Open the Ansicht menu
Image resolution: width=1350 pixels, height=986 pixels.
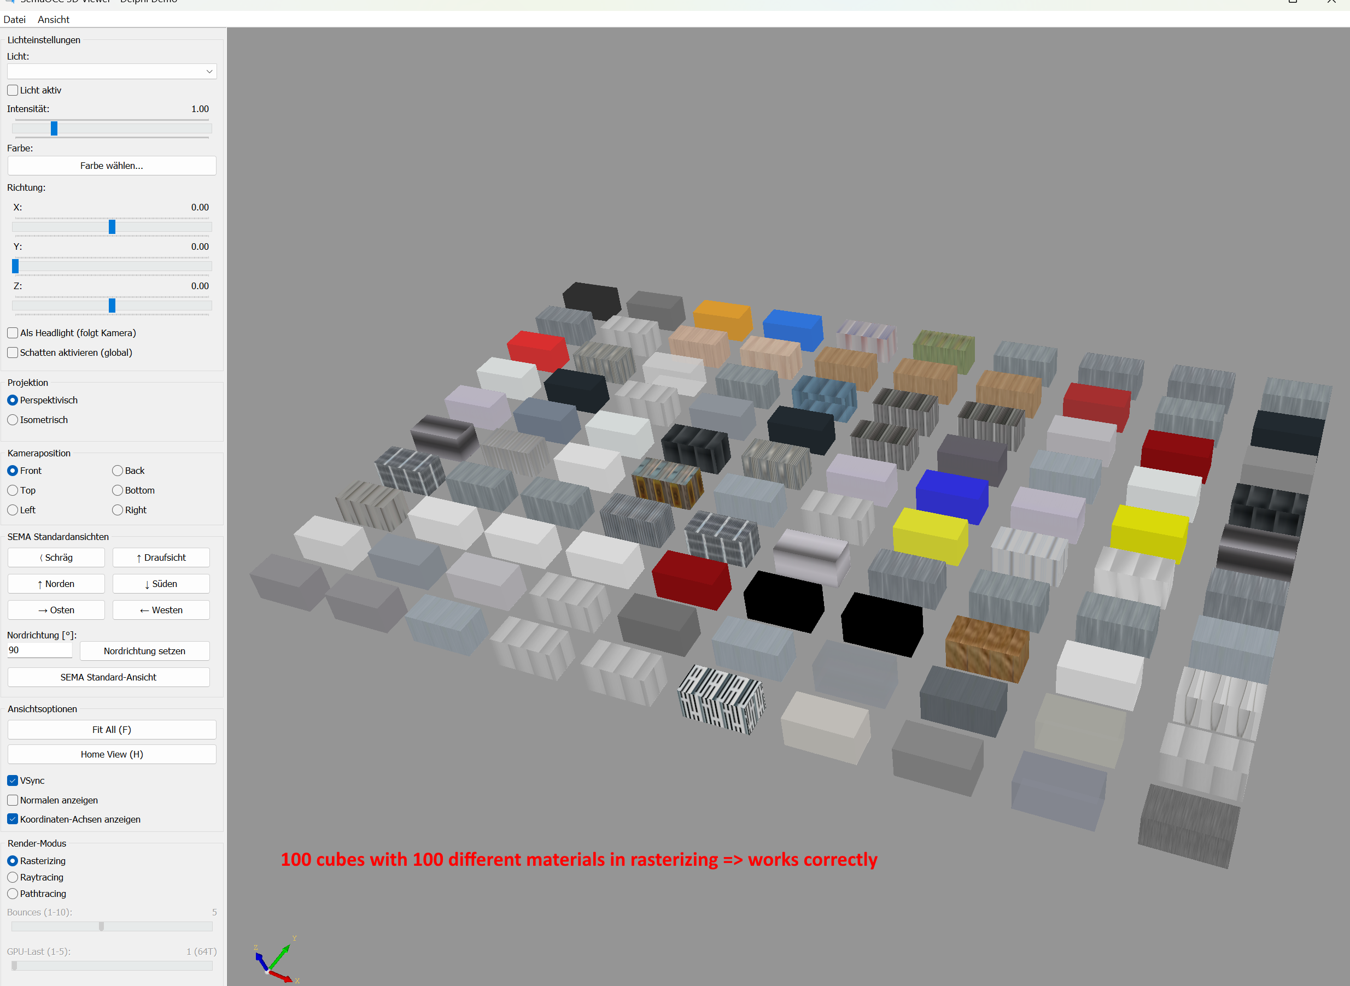pyautogui.click(x=53, y=20)
